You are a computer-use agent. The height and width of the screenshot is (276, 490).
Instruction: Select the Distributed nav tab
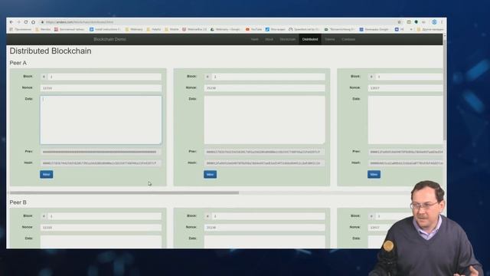pyautogui.click(x=310, y=39)
